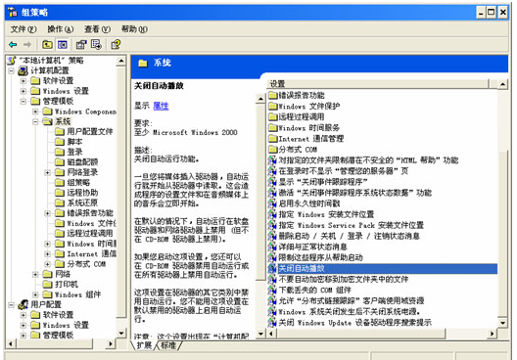
Task: Click the Back arrow toolbar icon
Action: [13, 44]
